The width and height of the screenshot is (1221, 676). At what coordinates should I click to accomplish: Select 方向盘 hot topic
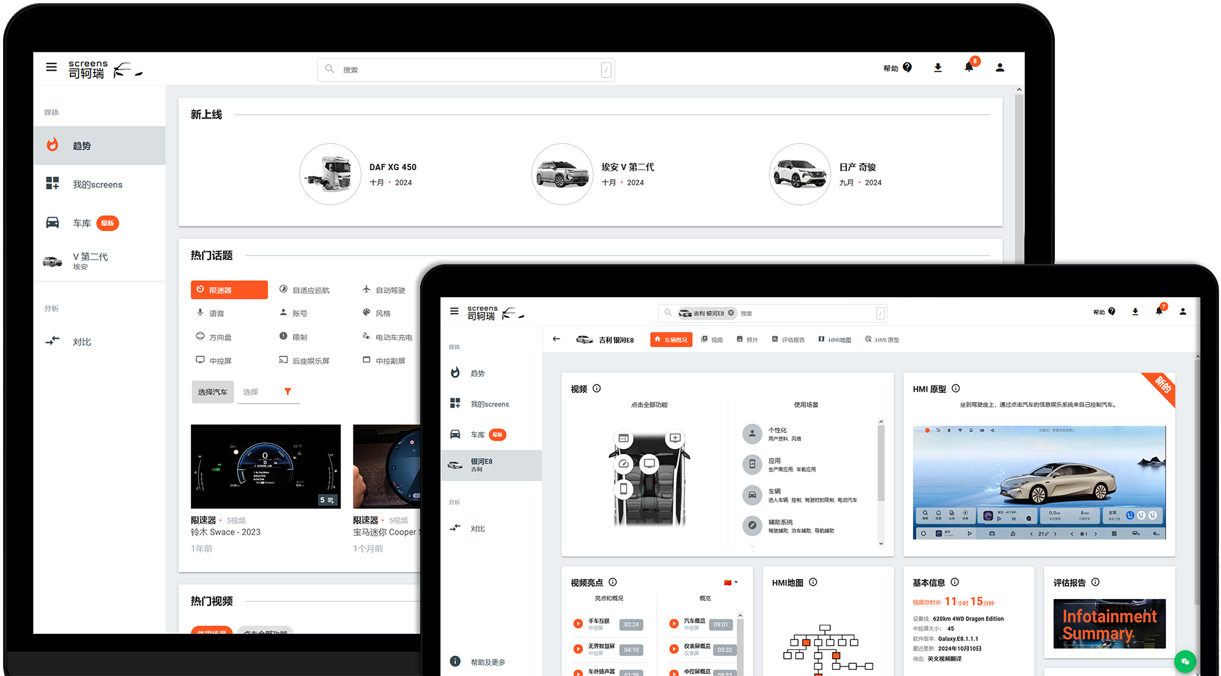pos(214,337)
